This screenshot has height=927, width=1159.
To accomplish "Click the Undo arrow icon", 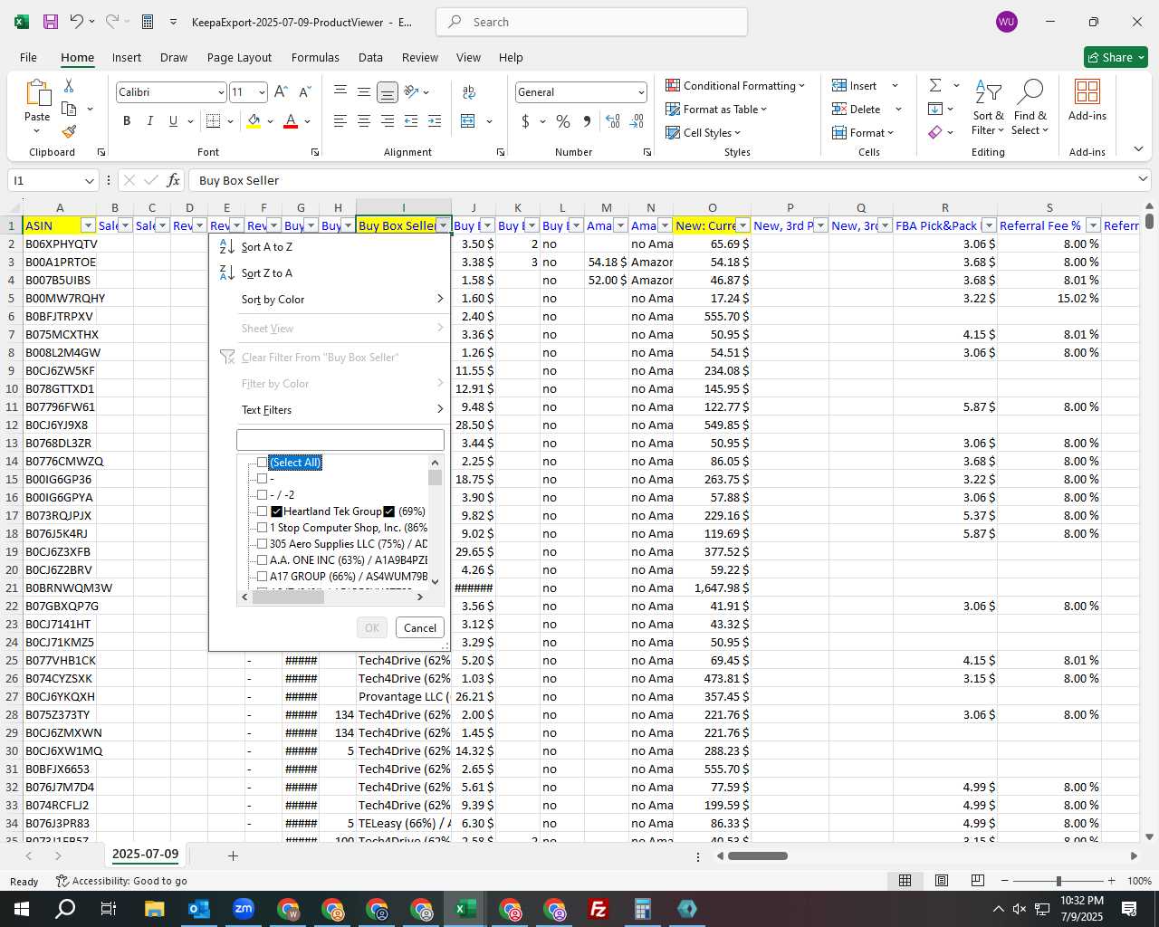I will tap(77, 22).
